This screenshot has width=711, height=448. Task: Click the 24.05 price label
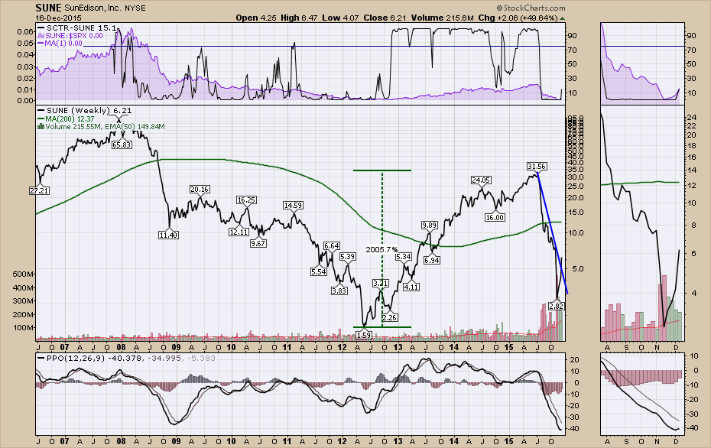pyautogui.click(x=481, y=180)
